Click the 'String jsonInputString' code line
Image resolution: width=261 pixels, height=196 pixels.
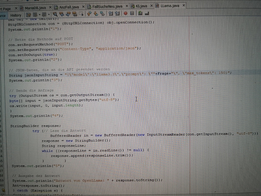click(x=120, y=74)
